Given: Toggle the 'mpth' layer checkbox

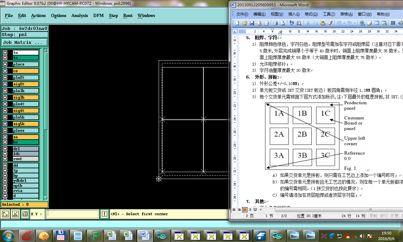Looking at the screenshot, I should [x=5, y=186].
